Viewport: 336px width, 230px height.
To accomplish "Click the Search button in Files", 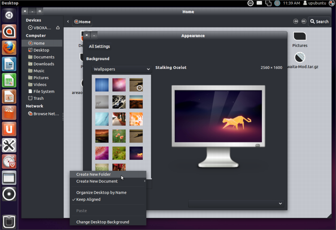I will [319, 21].
